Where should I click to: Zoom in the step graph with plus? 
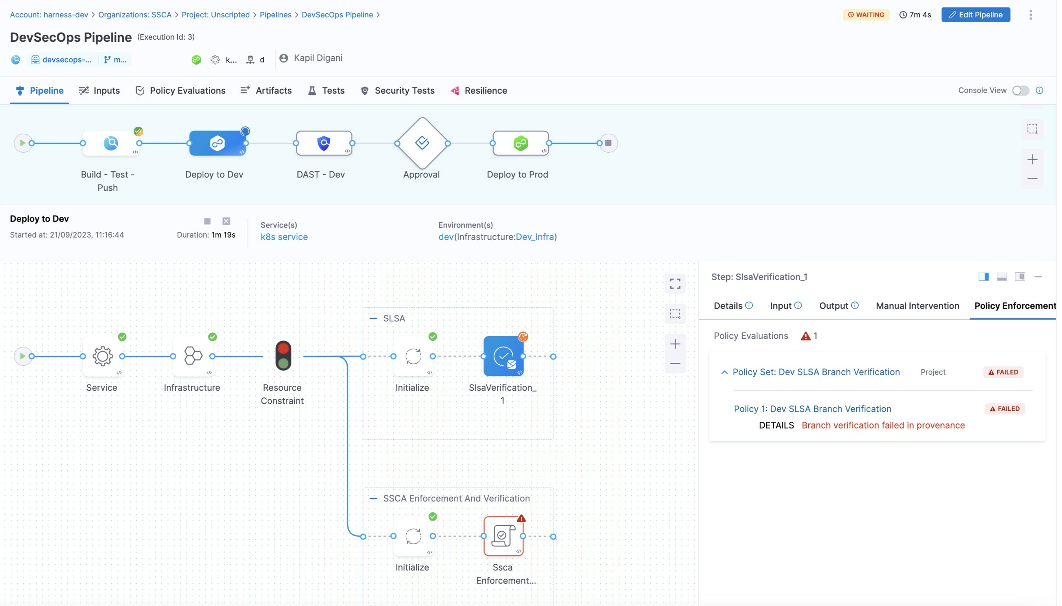point(675,344)
